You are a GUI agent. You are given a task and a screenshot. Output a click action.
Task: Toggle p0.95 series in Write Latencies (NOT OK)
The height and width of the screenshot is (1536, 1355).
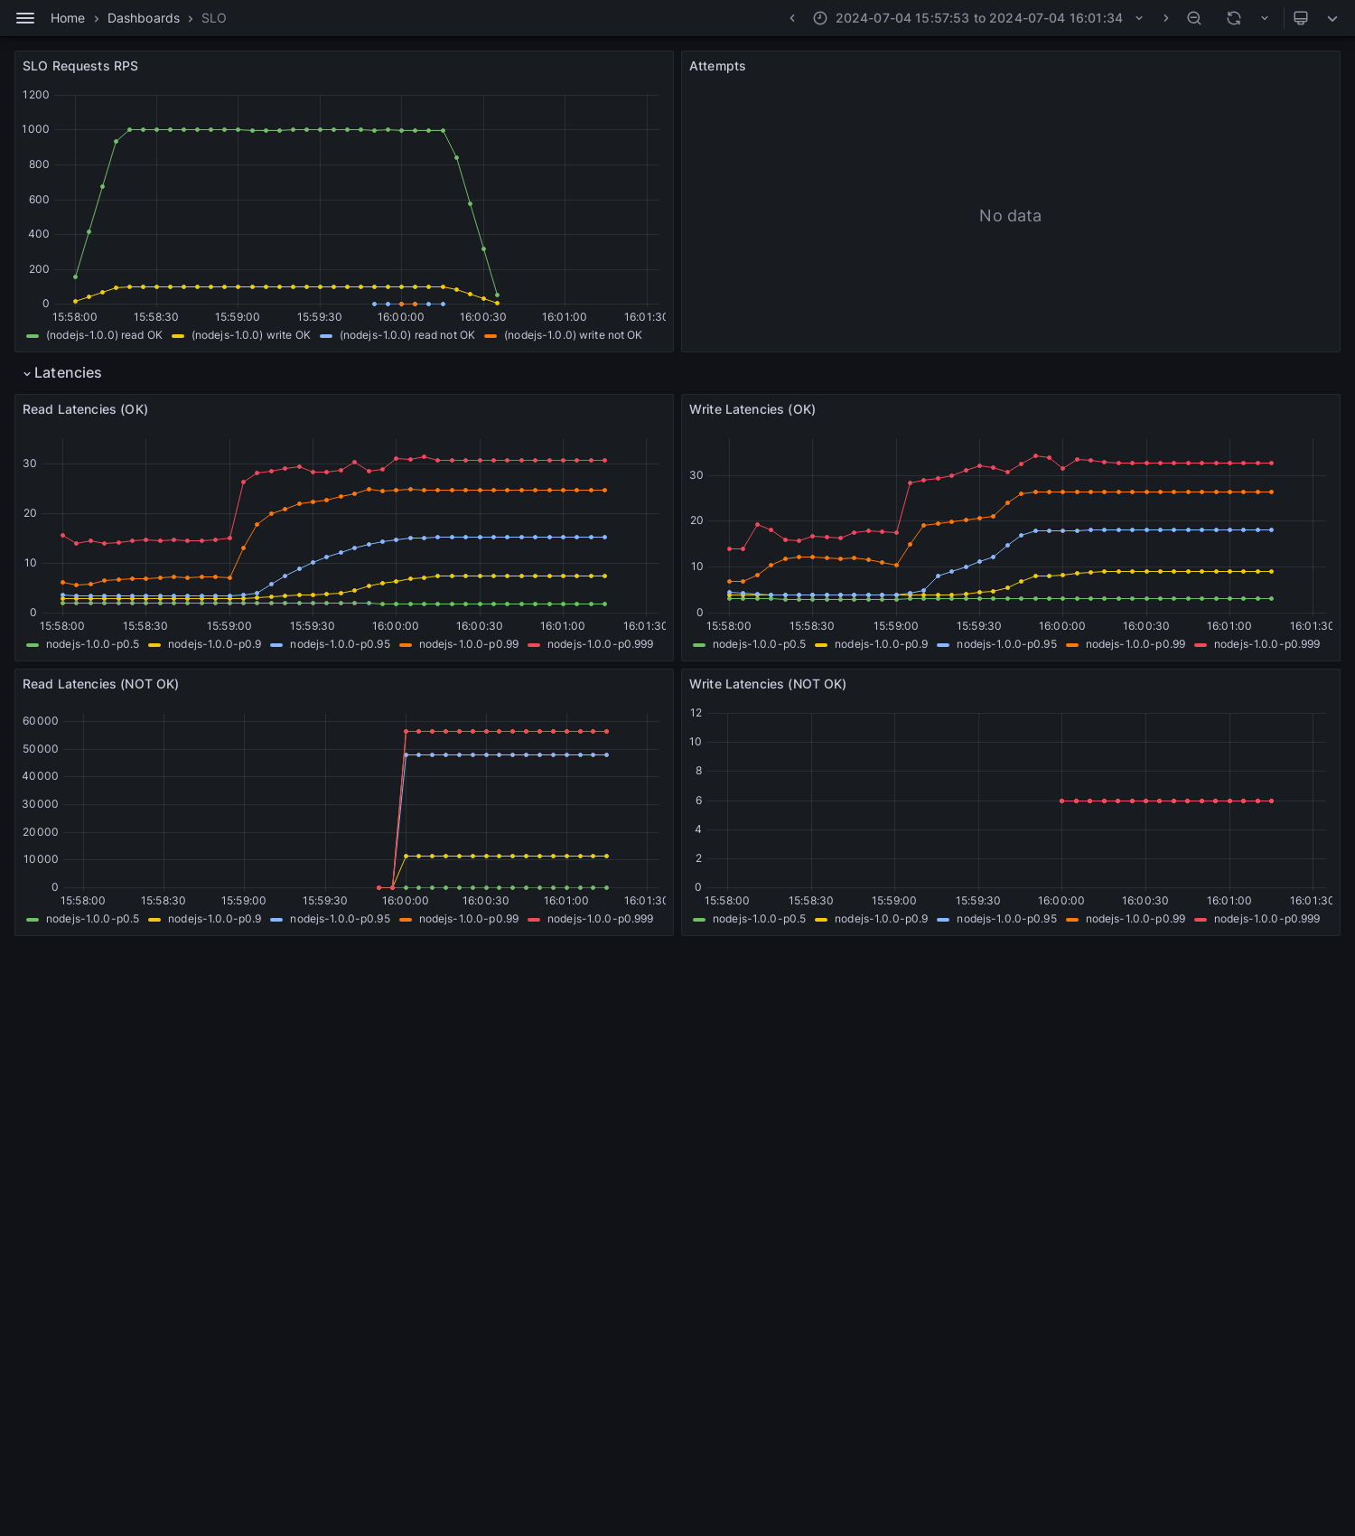[1006, 919]
